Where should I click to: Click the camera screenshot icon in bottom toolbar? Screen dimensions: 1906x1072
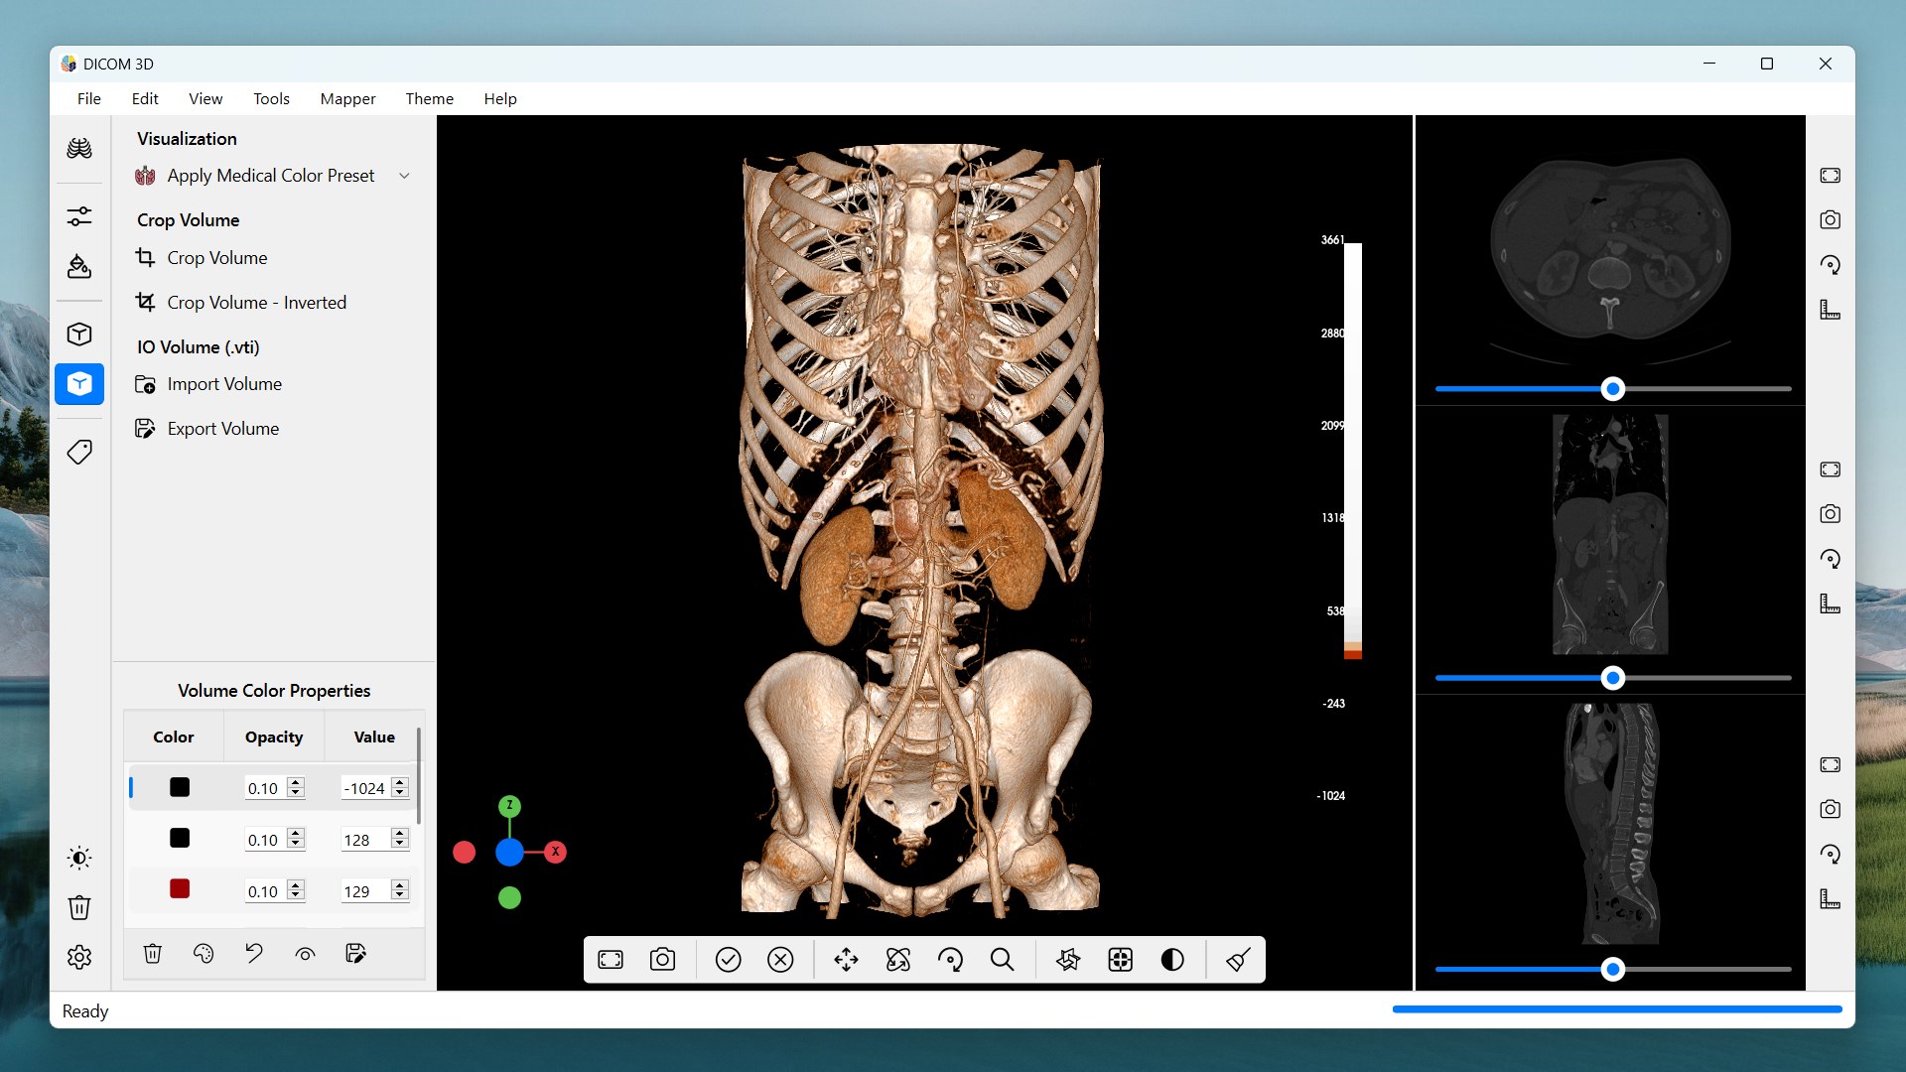click(662, 960)
